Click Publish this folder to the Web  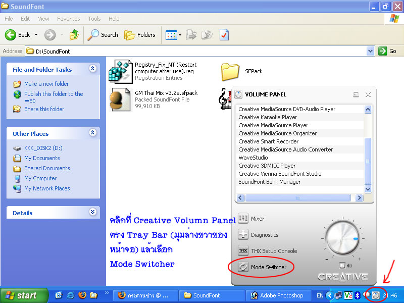[x=54, y=97]
